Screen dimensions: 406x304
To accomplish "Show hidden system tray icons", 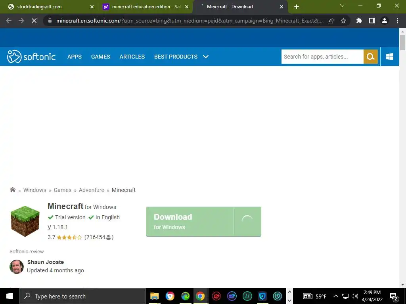I will pyautogui.click(x=335, y=296).
